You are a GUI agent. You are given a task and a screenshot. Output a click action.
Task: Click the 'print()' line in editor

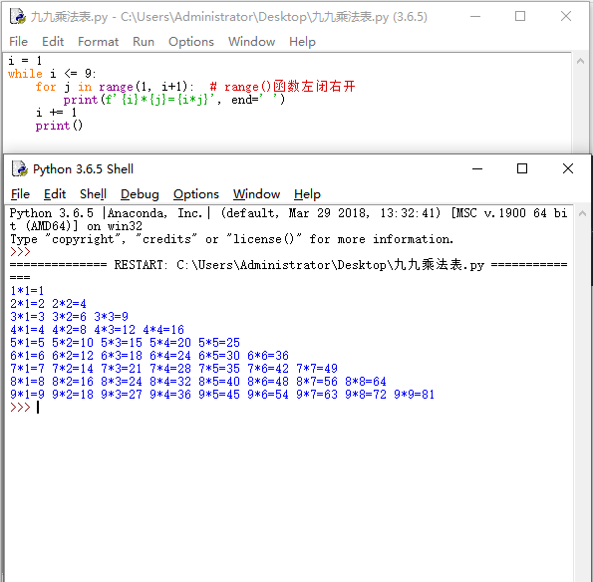click(x=59, y=126)
